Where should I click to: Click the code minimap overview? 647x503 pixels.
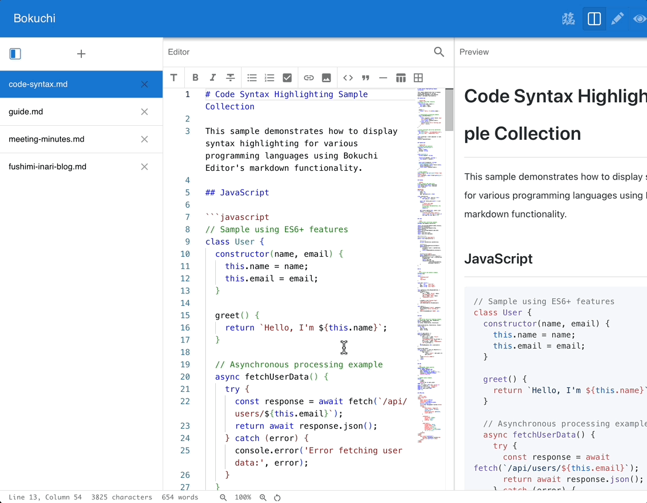429,264
